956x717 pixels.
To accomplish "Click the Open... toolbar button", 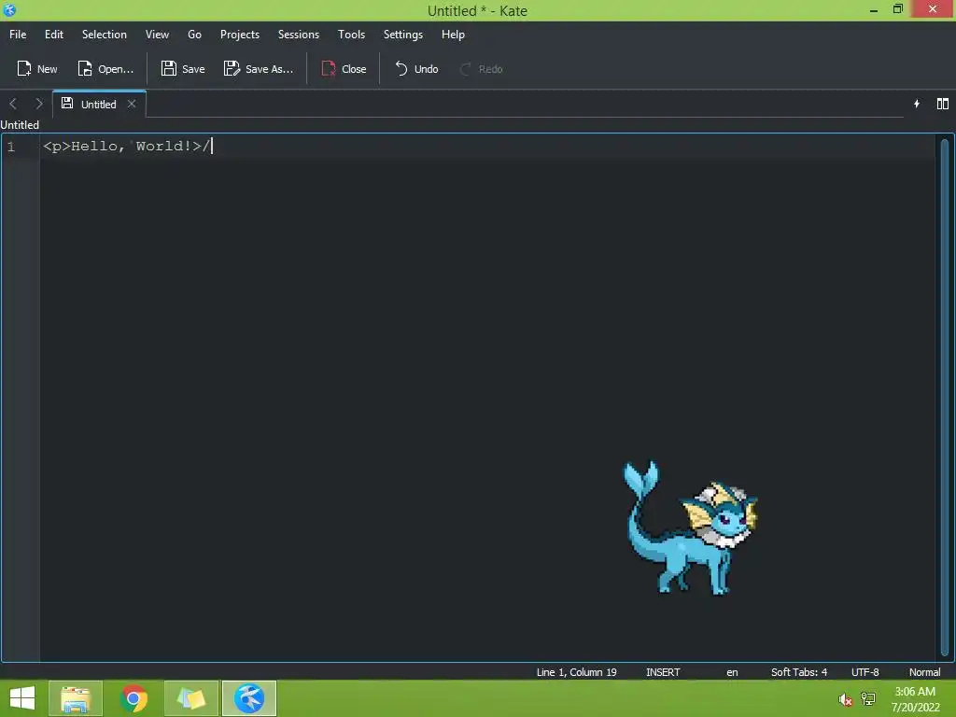I will pyautogui.click(x=105, y=69).
